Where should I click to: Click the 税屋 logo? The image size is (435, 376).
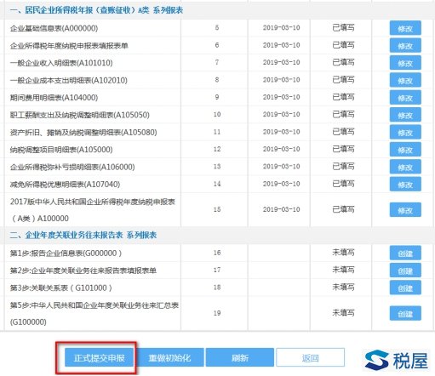tap(396, 360)
